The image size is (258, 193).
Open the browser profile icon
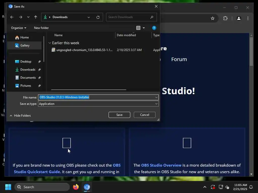tap(239, 18)
